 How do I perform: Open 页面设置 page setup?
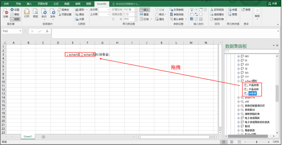click(65, 14)
